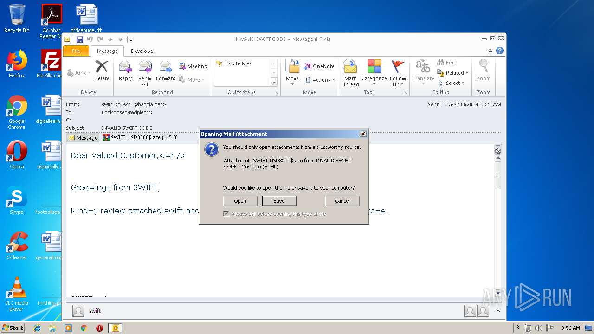Open CCleaner desktop shortcut
This screenshot has height=334, width=594.
point(17,246)
